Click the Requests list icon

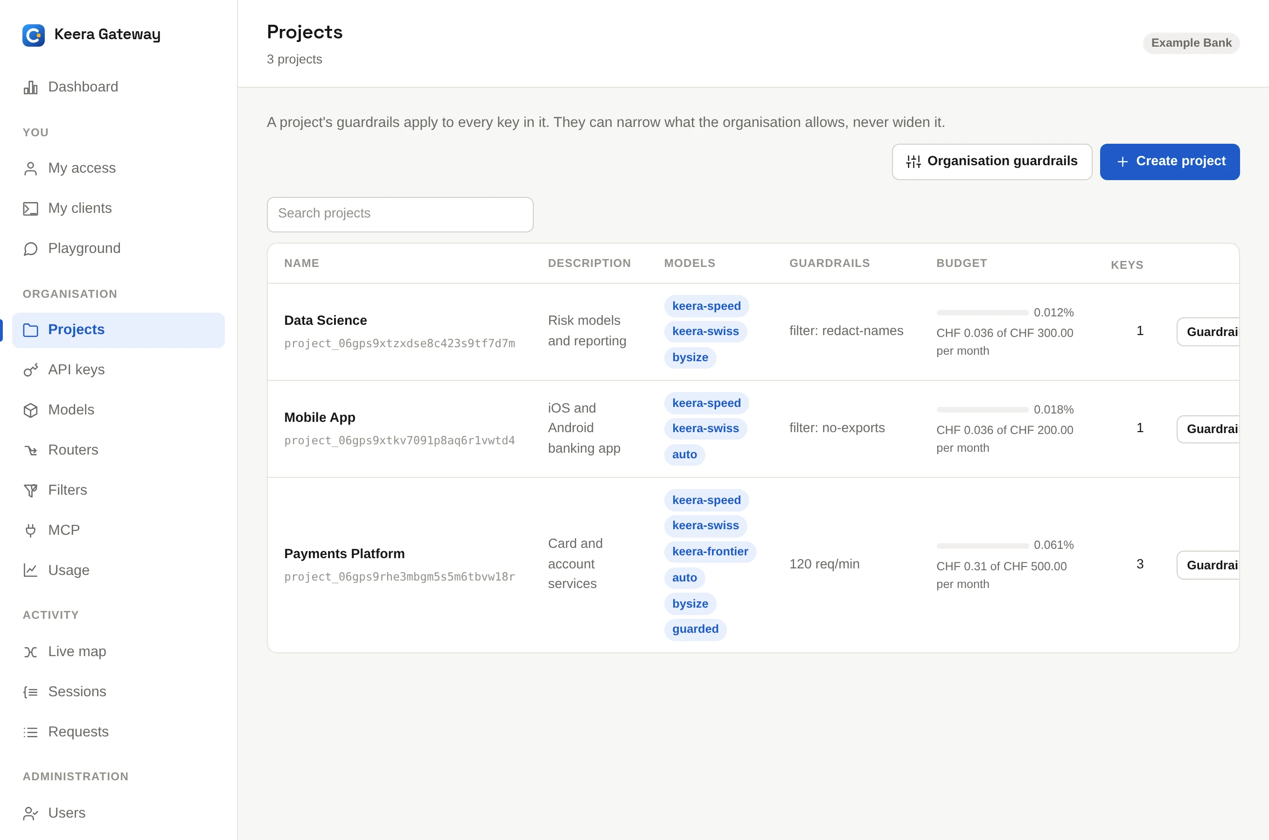[x=30, y=732]
